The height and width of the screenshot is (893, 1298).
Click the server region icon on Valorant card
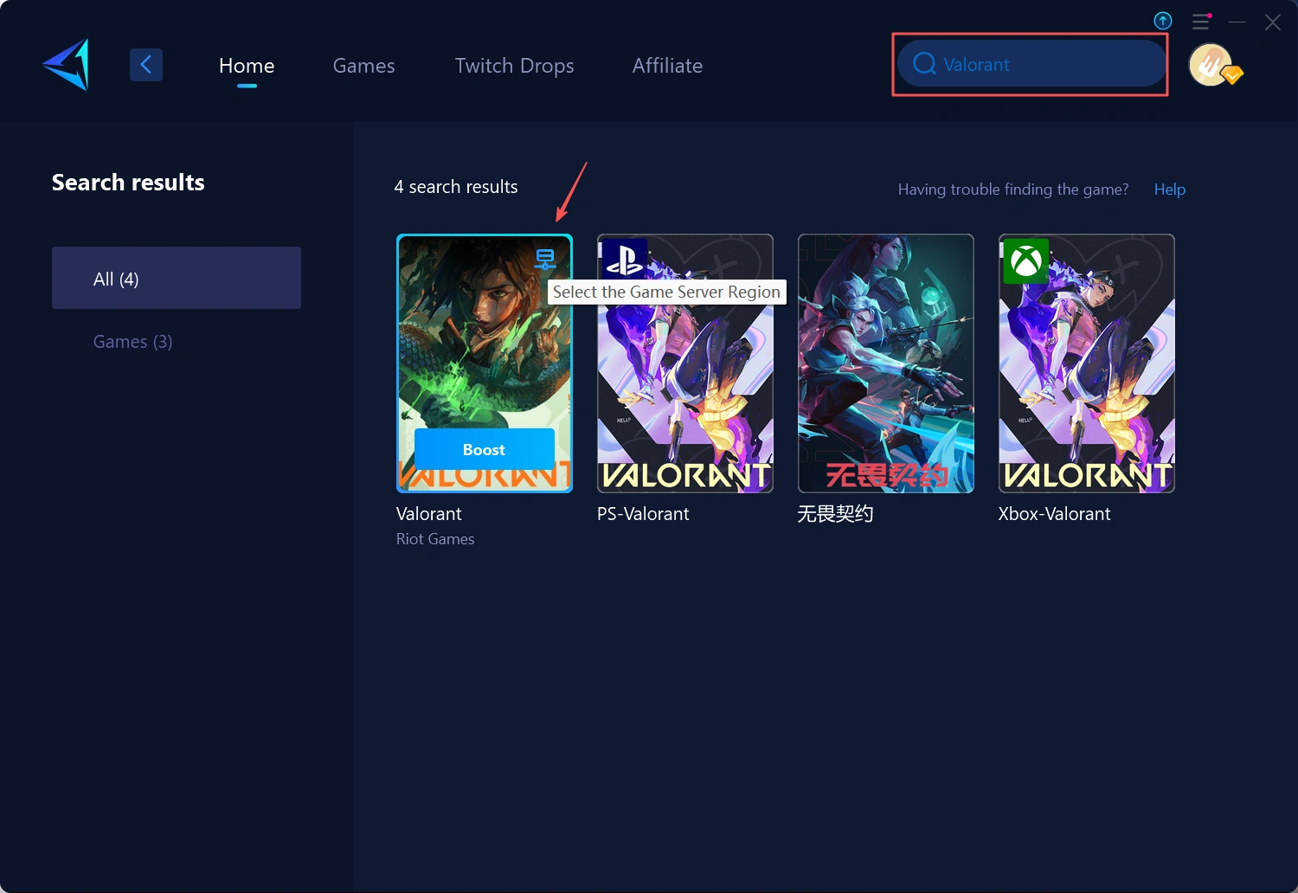(x=545, y=259)
